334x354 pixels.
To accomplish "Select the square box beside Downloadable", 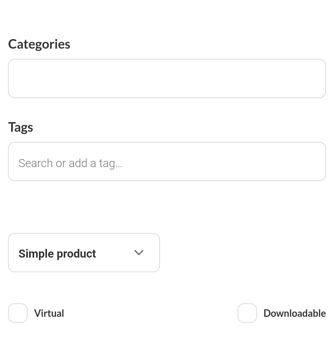I will click(247, 313).
